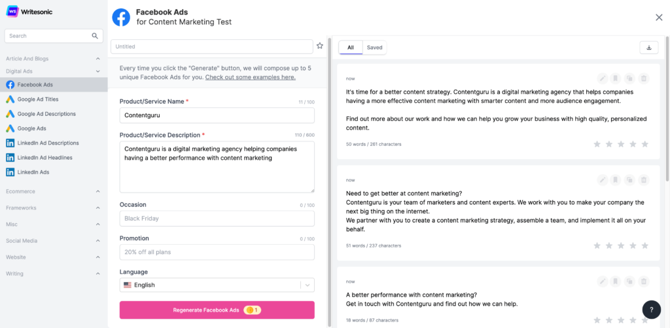Click the search magnifier icon in sidebar
Image resolution: width=670 pixels, height=328 pixels.
click(95, 36)
